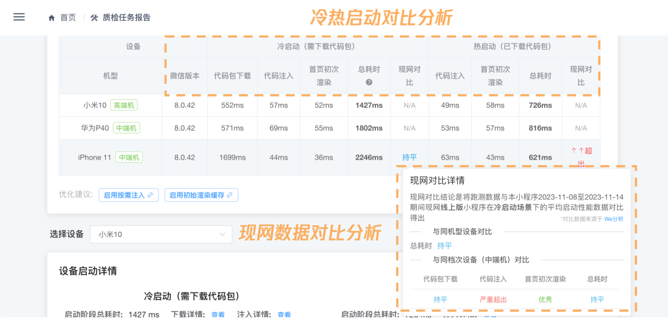The height and width of the screenshot is (318, 669).
Task: Click 8.0.42 in the iPhone 11 row
Action: point(185,157)
